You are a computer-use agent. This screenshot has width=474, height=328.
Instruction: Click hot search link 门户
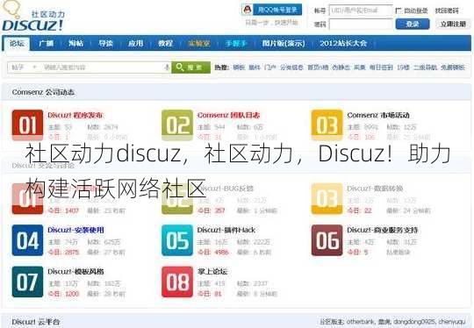pyautogui.click(x=270, y=68)
